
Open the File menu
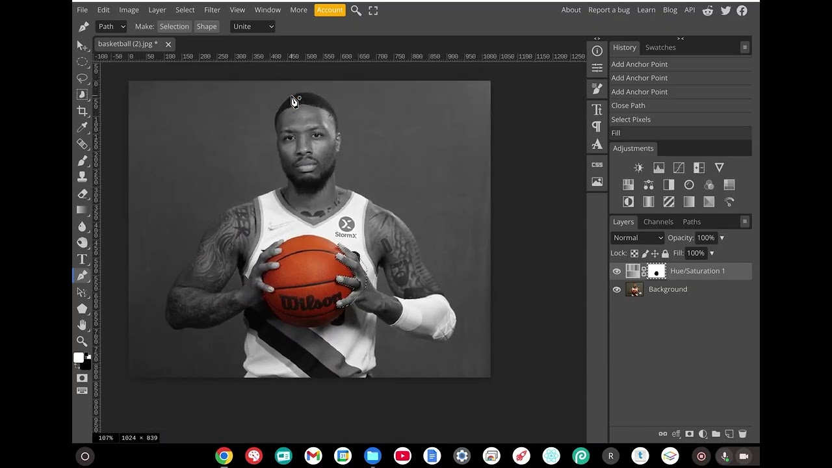(x=83, y=10)
